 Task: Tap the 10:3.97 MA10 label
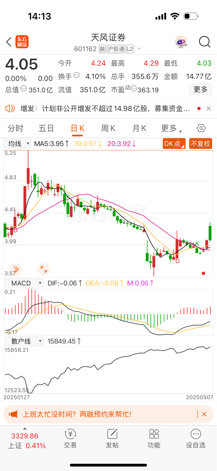88,144
